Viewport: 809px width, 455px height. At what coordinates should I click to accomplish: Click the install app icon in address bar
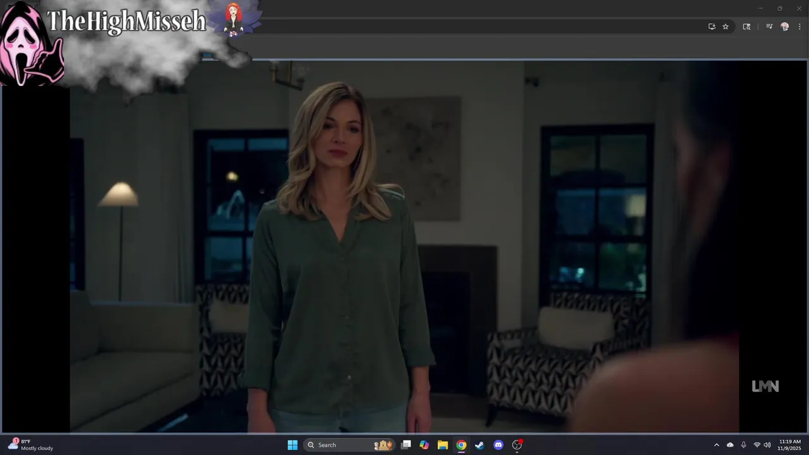click(712, 27)
